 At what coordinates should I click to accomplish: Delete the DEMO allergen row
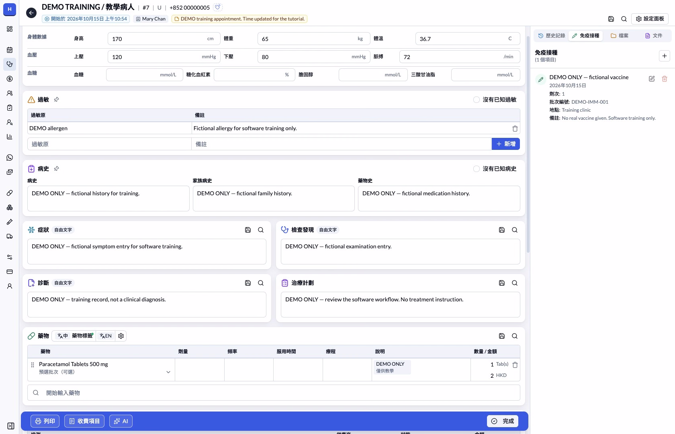click(515, 129)
